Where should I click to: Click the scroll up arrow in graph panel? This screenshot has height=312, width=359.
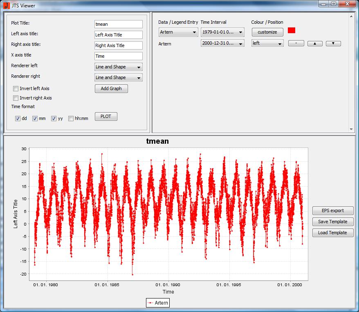point(351,17)
